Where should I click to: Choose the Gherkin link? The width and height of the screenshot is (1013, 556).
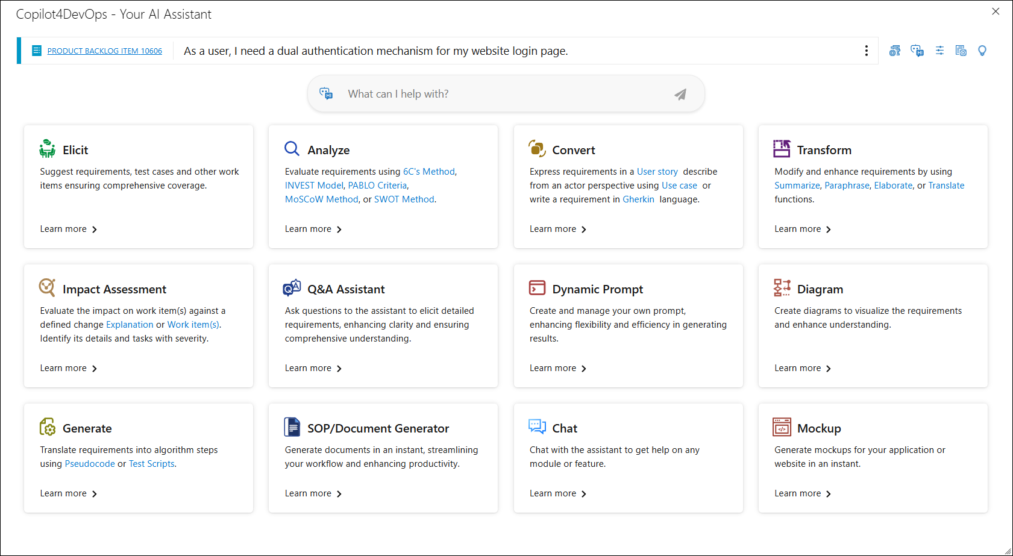click(638, 199)
